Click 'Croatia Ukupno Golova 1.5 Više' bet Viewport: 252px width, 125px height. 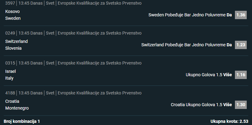point(201,105)
